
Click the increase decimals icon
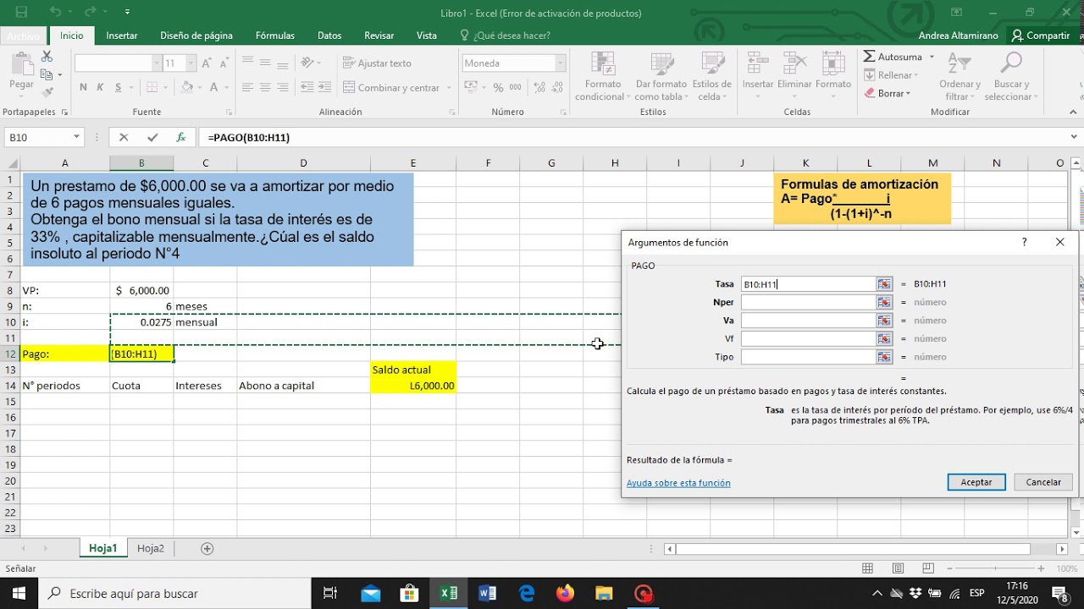coord(539,87)
